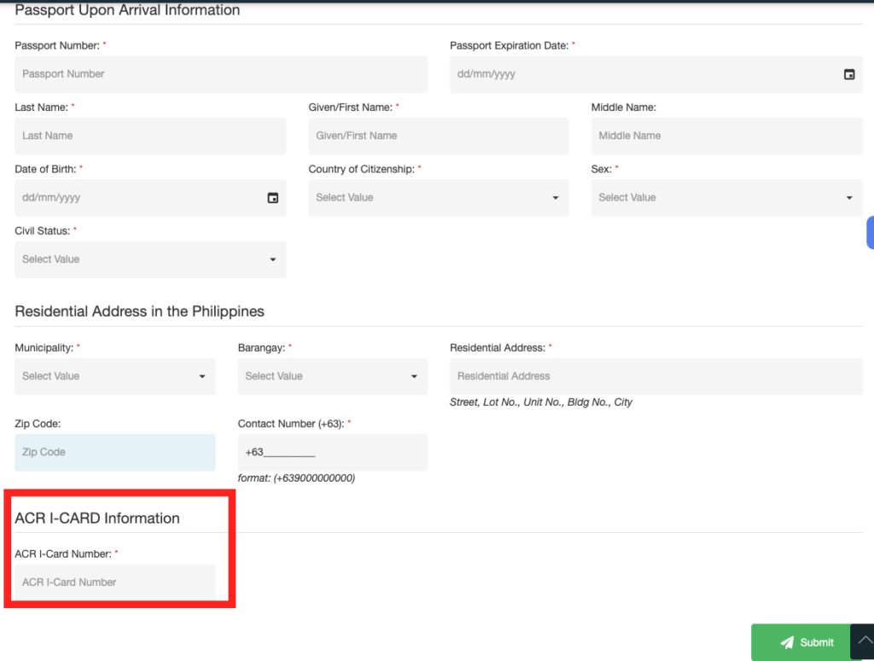
Task: Click the Passport Expiration Date dd/mm/yyyy text
Action: [487, 74]
